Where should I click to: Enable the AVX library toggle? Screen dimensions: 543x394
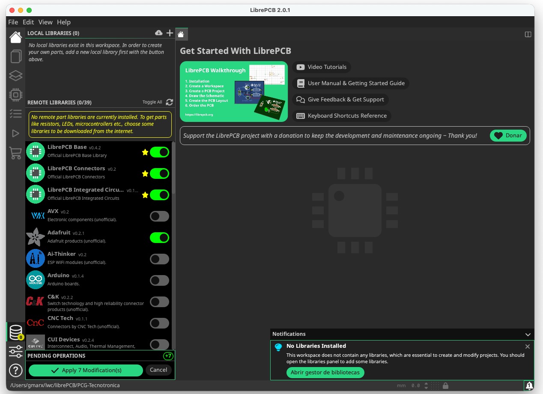(159, 216)
